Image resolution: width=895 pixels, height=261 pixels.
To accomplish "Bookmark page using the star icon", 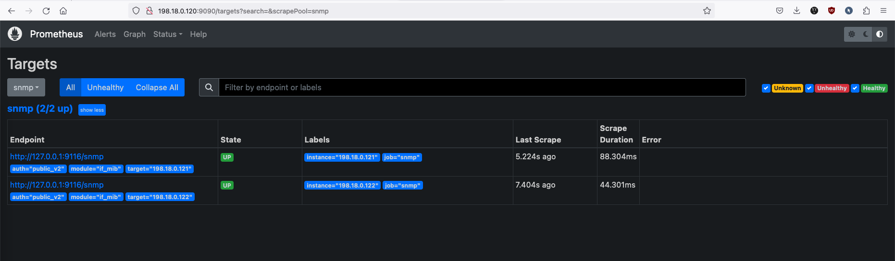I will [x=707, y=11].
